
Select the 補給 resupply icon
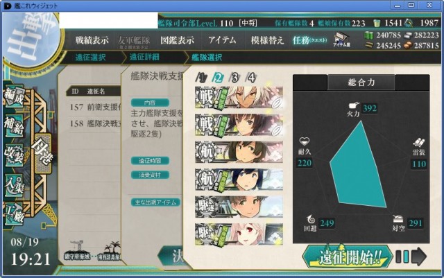point(14,125)
